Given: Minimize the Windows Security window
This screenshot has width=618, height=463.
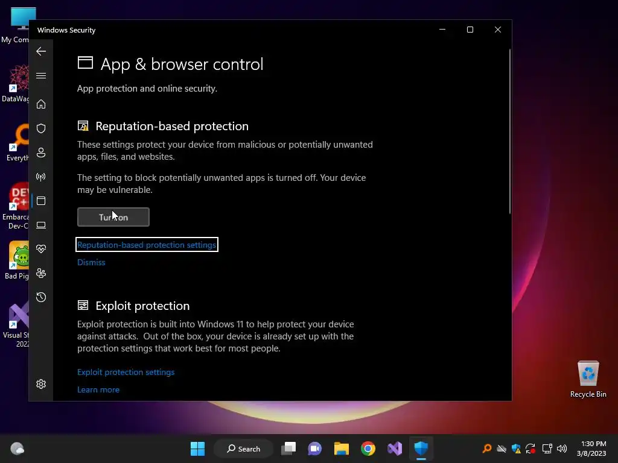Looking at the screenshot, I should pyautogui.click(x=442, y=30).
